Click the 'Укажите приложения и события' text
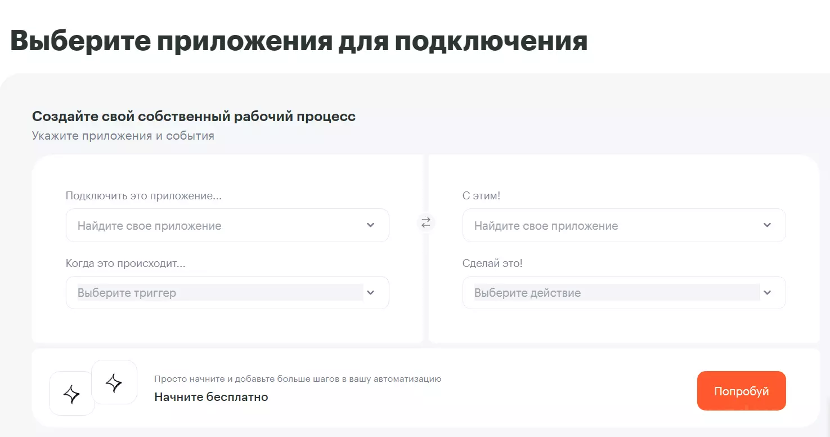 click(x=123, y=136)
